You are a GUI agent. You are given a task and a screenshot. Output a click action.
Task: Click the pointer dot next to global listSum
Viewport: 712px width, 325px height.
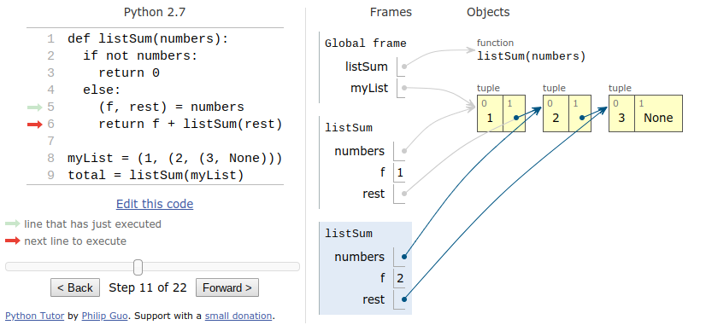tap(404, 67)
